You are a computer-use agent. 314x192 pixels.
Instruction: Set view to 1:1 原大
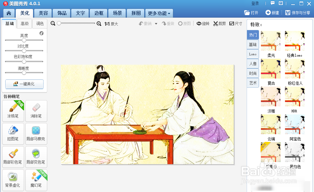tap(111, 24)
